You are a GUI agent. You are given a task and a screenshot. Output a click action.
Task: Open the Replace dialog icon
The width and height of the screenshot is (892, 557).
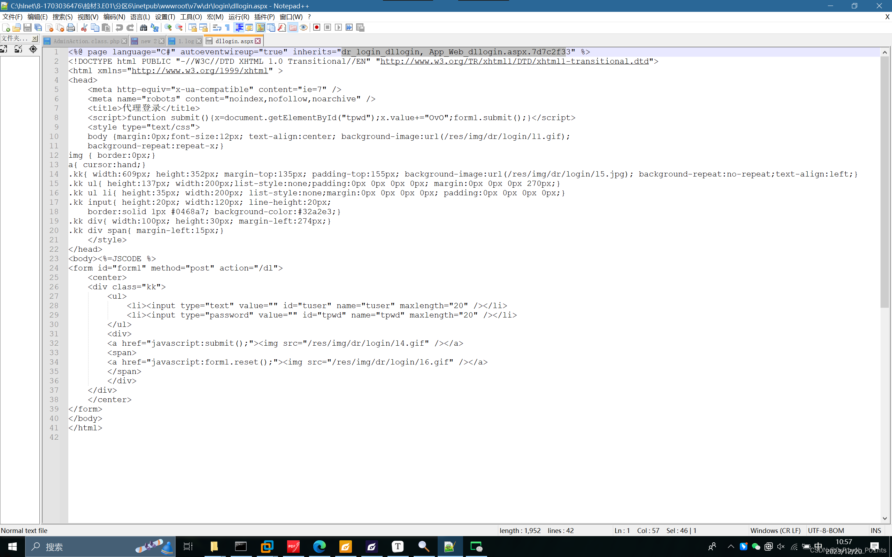click(x=155, y=28)
